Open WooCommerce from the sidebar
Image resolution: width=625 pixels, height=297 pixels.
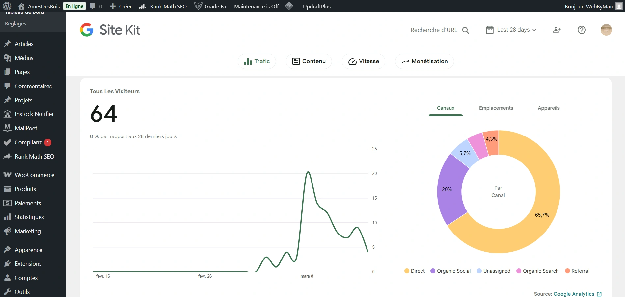tap(34, 175)
